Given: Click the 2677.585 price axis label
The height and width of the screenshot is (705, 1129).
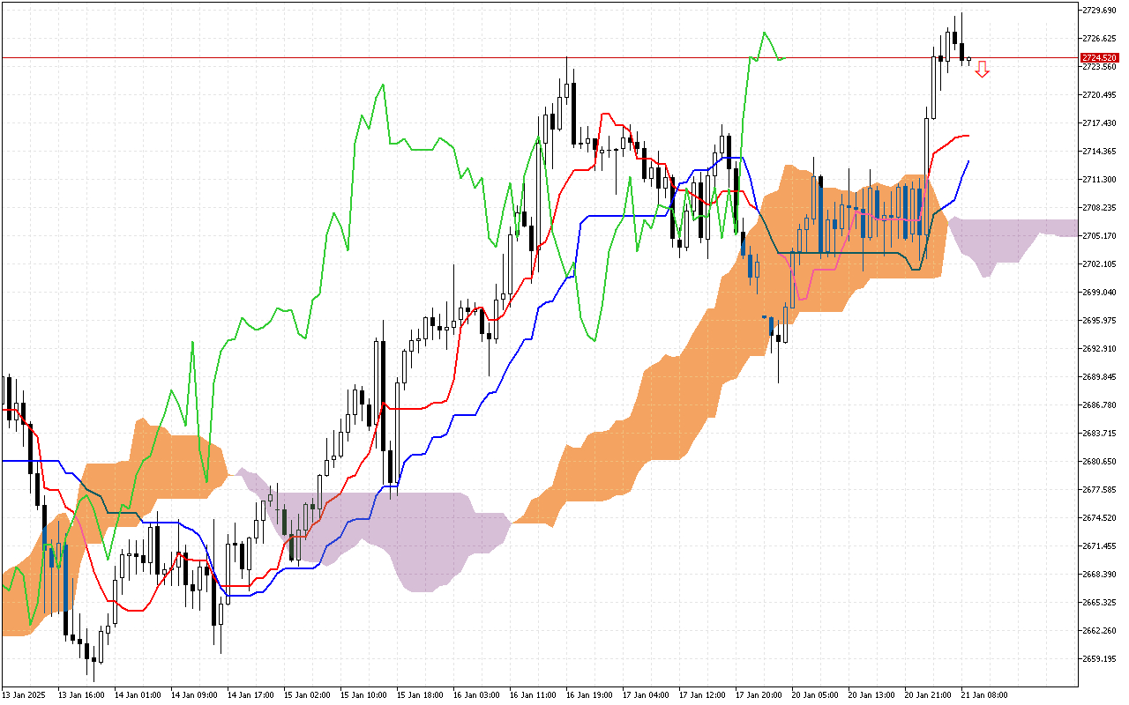Looking at the screenshot, I should pyautogui.click(x=1099, y=489).
